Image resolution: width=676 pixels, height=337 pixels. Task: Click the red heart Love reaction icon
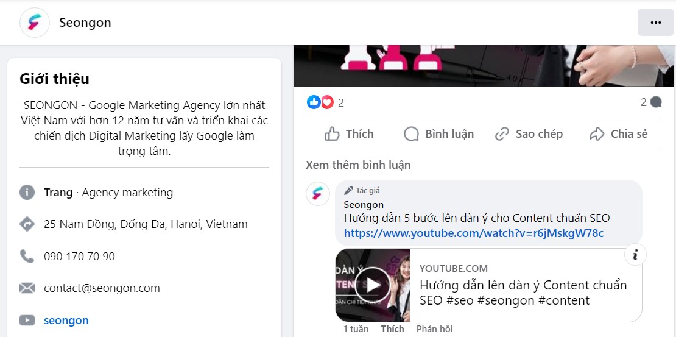[327, 102]
